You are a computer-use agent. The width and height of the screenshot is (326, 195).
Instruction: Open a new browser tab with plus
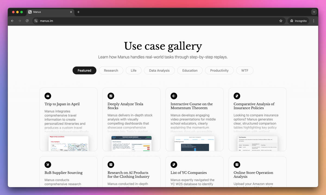click(x=78, y=12)
